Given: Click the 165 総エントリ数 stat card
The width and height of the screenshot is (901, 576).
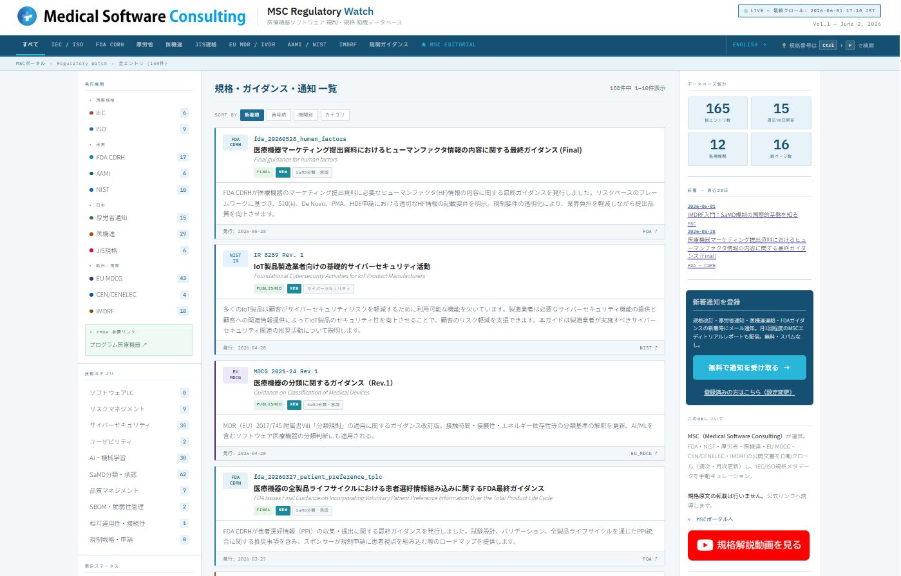Looking at the screenshot, I should [717, 113].
